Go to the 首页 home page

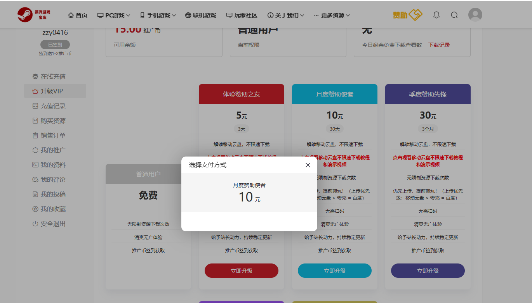(x=78, y=15)
